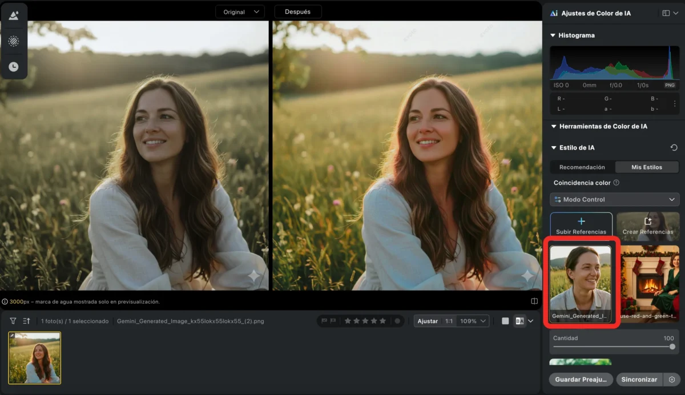Adjust the Cantidad slider handle
The height and width of the screenshot is (395, 685).
tap(672, 346)
